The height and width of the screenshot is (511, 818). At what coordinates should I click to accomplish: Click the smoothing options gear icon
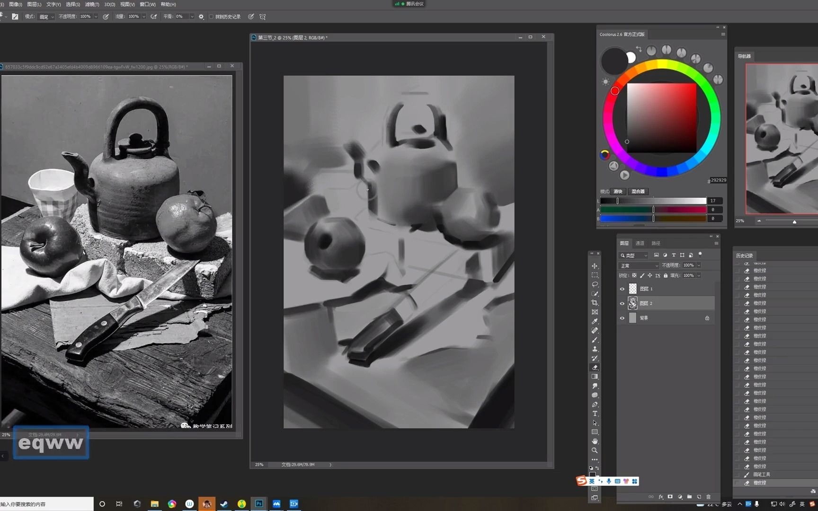(x=201, y=17)
